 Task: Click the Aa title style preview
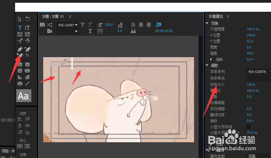[24, 96]
